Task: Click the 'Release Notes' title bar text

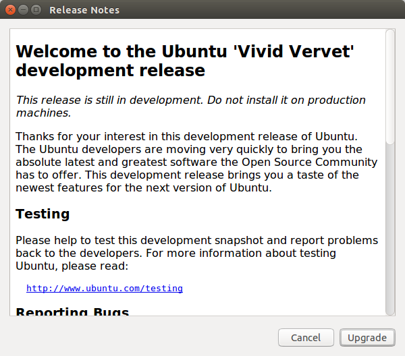Action: (x=84, y=10)
